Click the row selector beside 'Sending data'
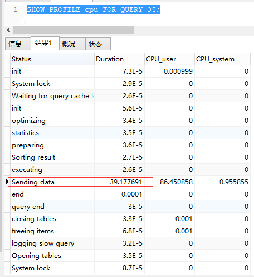Image resolution: width=254 pixels, height=277 pixels. (x=7, y=182)
